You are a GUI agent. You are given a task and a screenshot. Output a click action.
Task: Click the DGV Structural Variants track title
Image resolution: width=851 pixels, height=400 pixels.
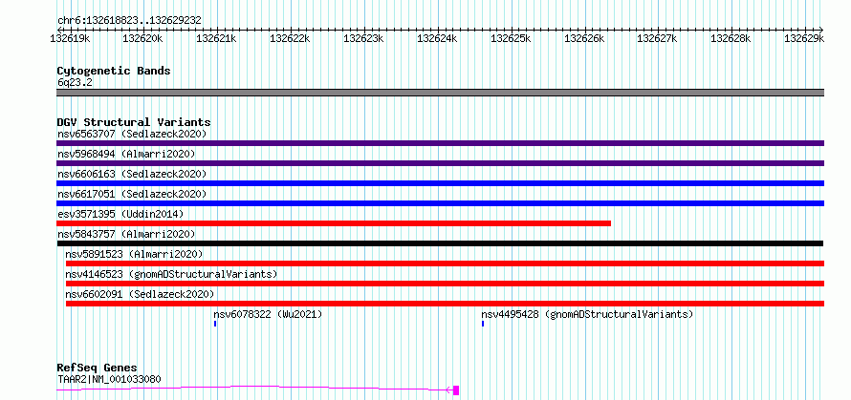click(134, 122)
